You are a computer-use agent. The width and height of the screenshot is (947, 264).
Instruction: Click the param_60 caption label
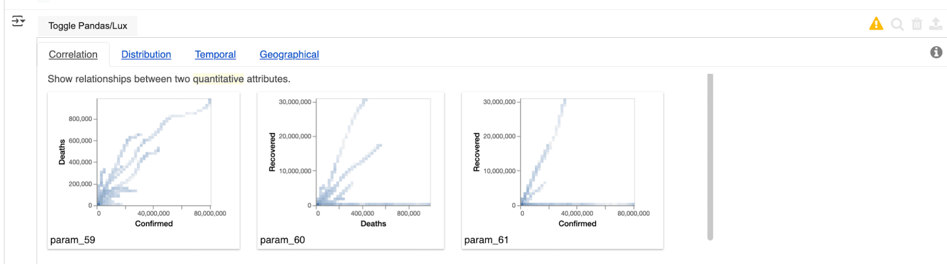coord(282,240)
